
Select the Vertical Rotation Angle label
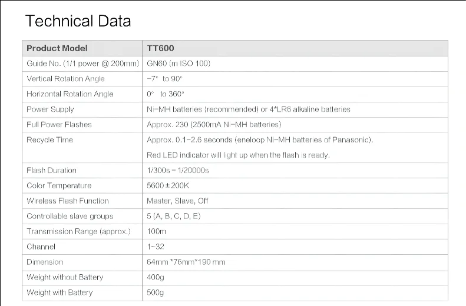65,79
